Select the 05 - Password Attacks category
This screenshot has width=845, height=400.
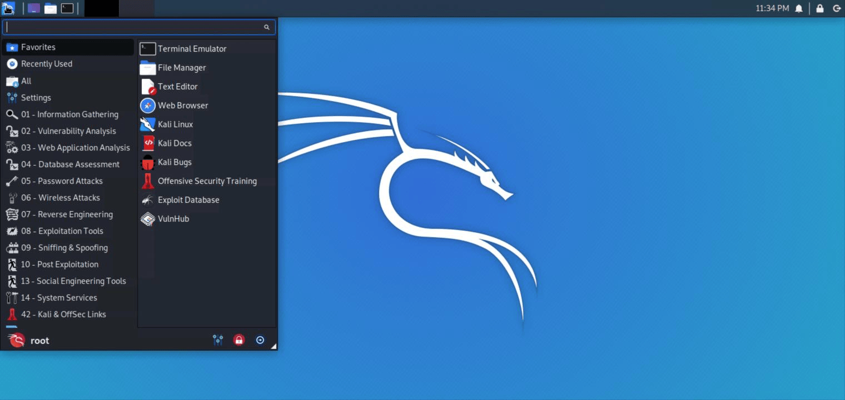click(62, 181)
